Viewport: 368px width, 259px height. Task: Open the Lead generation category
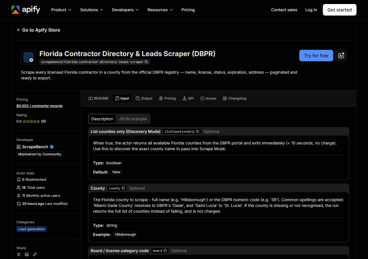tap(32, 229)
